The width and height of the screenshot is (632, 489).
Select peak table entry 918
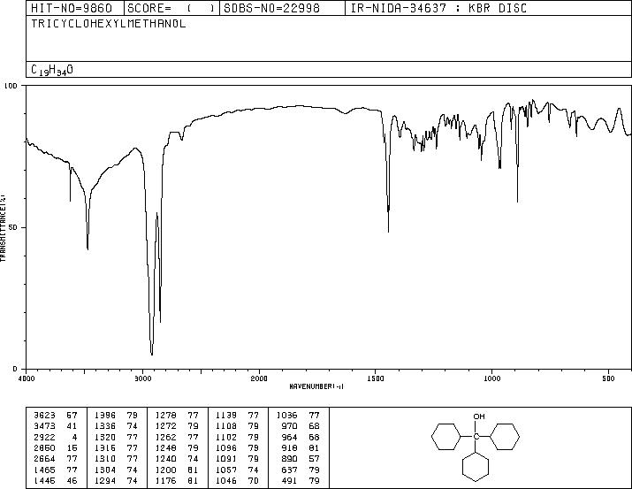pos(301,447)
